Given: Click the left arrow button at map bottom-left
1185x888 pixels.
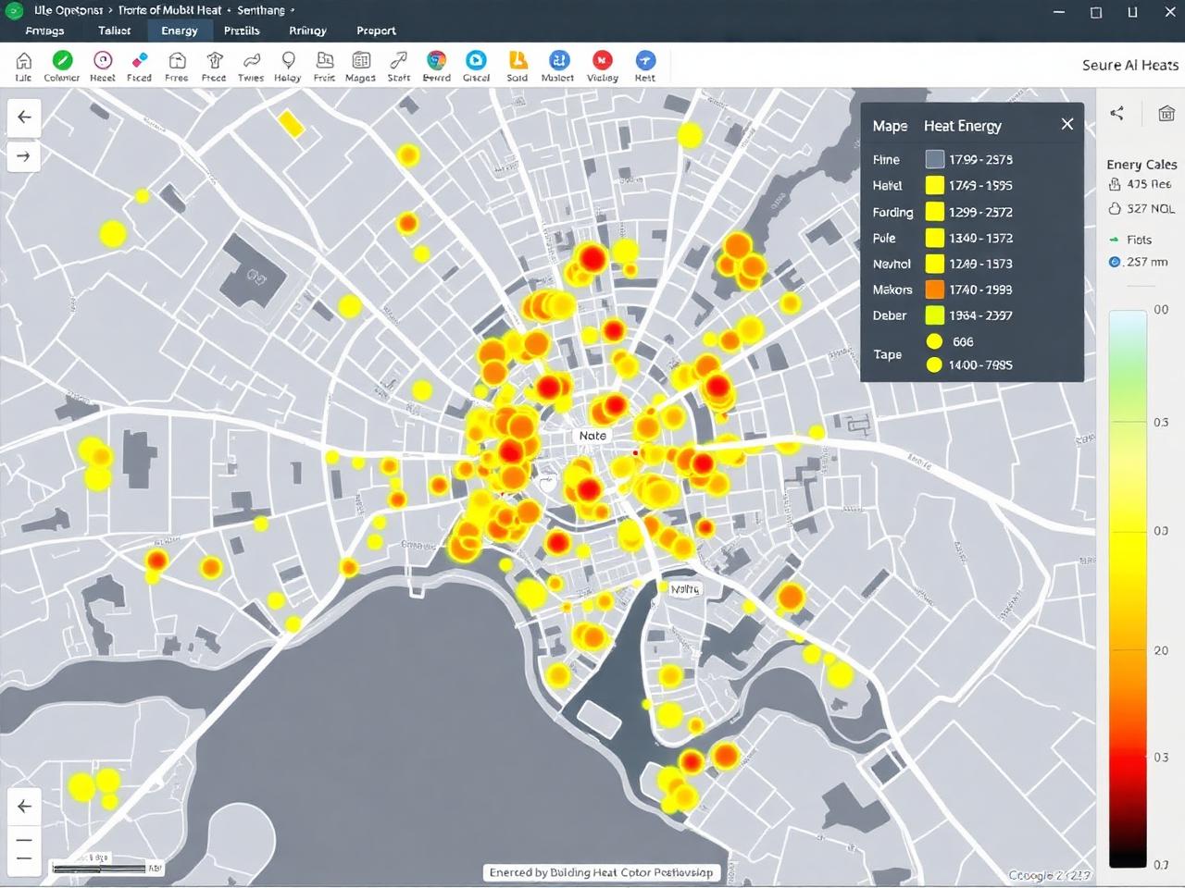Looking at the screenshot, I should point(24,807).
